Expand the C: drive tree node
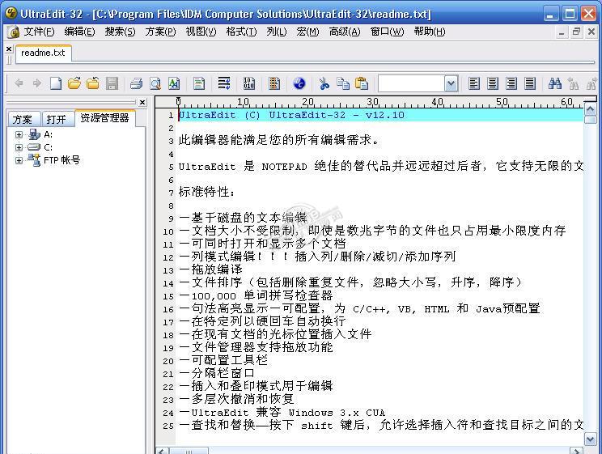Viewport: 602px width, 454px height. (19, 147)
